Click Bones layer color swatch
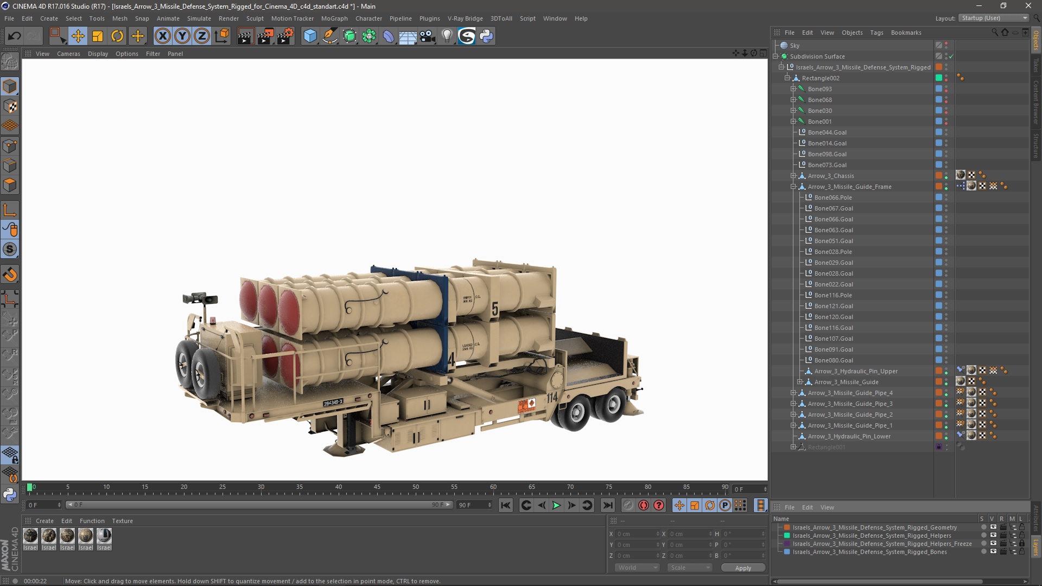 (786, 552)
